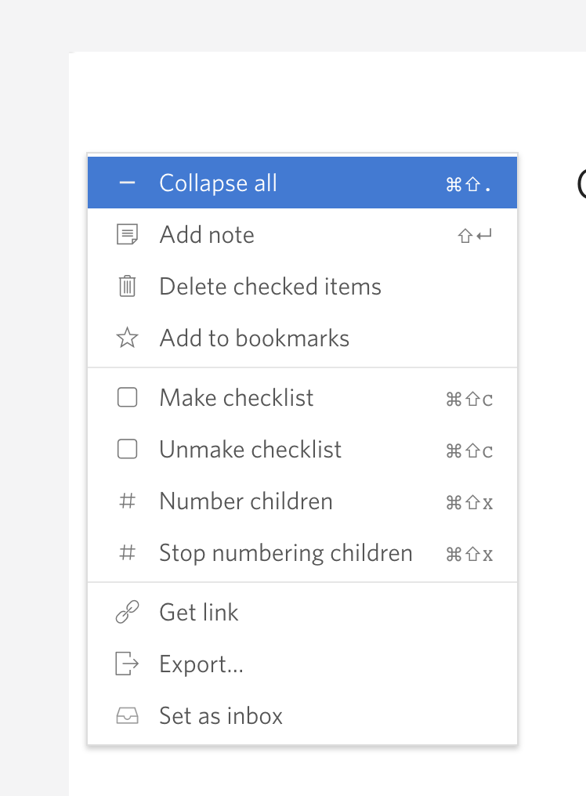Click the trash icon for Delete checked items
The image size is (586, 796).
tap(127, 286)
